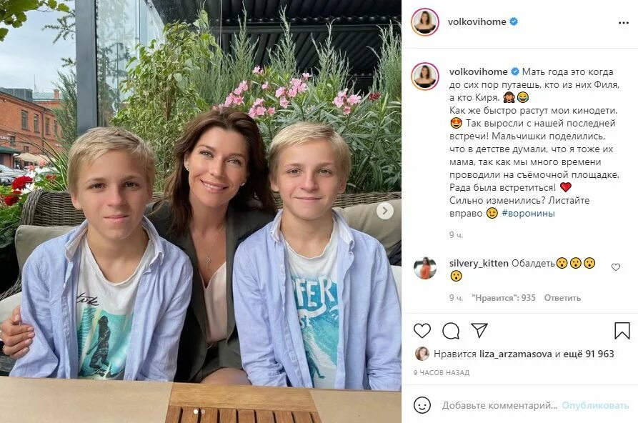The width and height of the screenshot is (638, 423).
Task: Click the silvery_kitten commenter avatar
Action: pos(425,268)
